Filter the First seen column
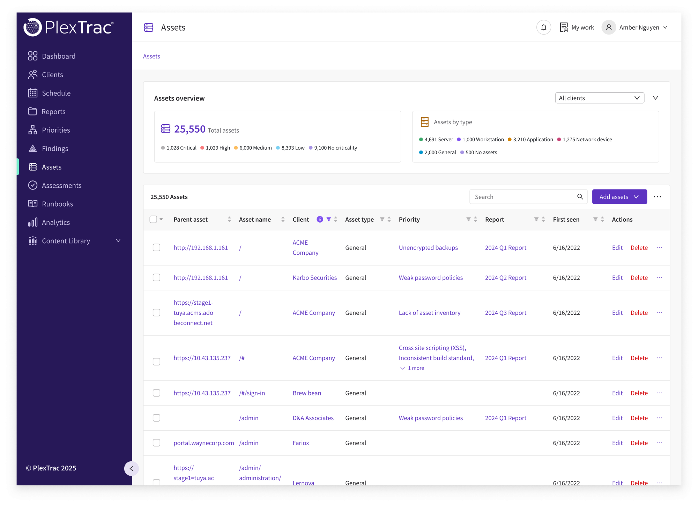The width and height of the screenshot is (698, 506). (x=595, y=219)
